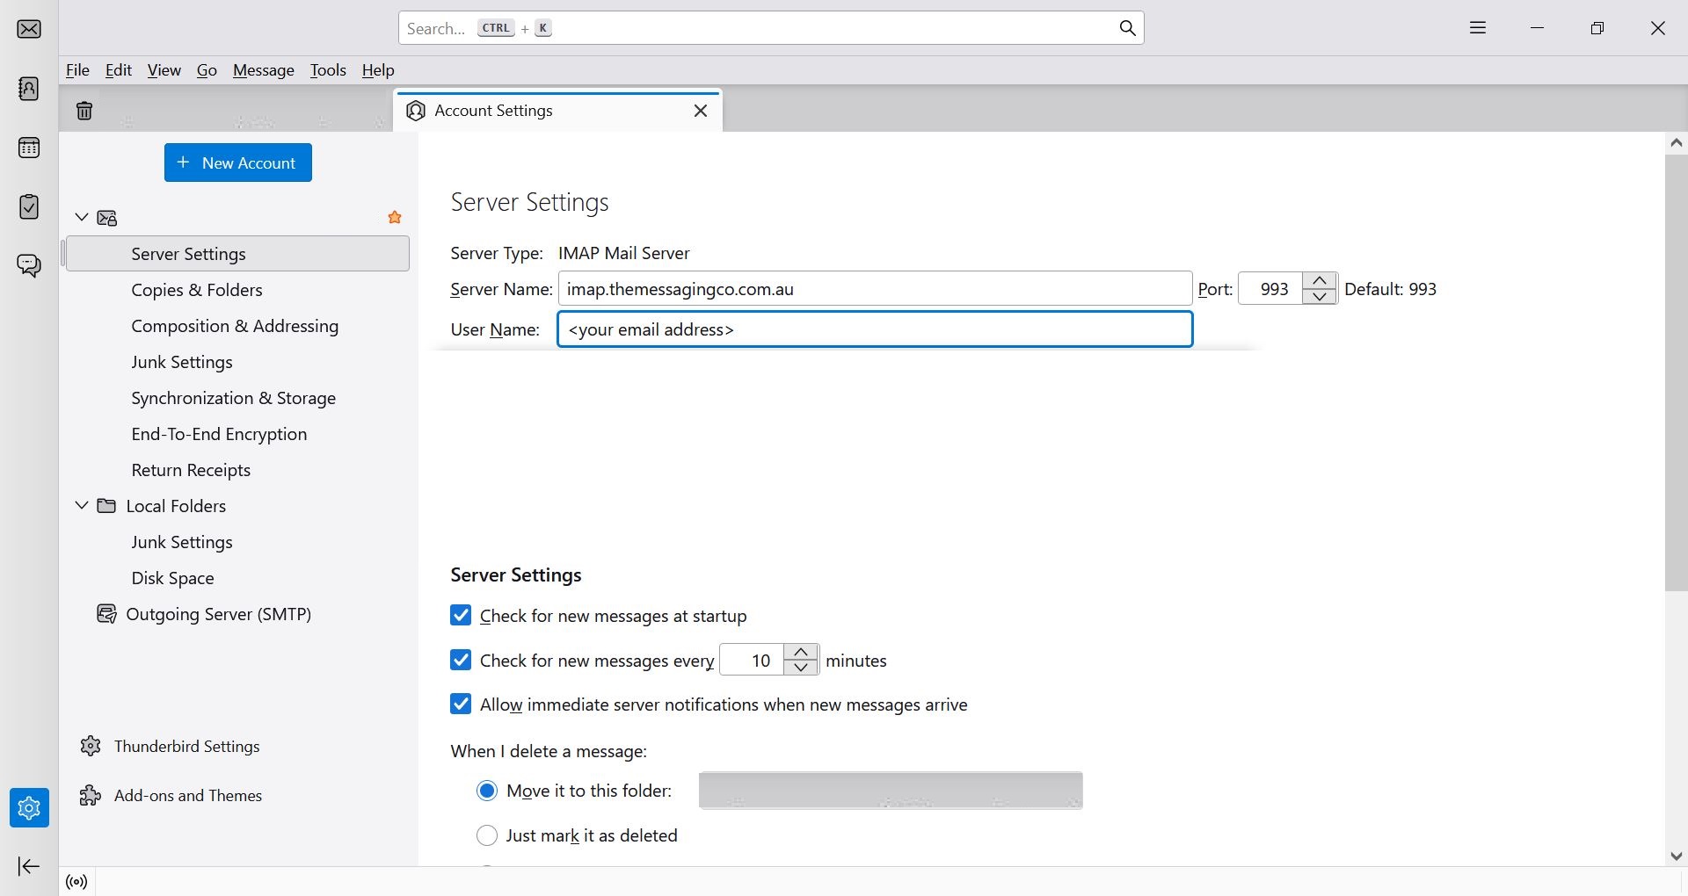Open the Help menu
The height and width of the screenshot is (896, 1688).
[378, 70]
